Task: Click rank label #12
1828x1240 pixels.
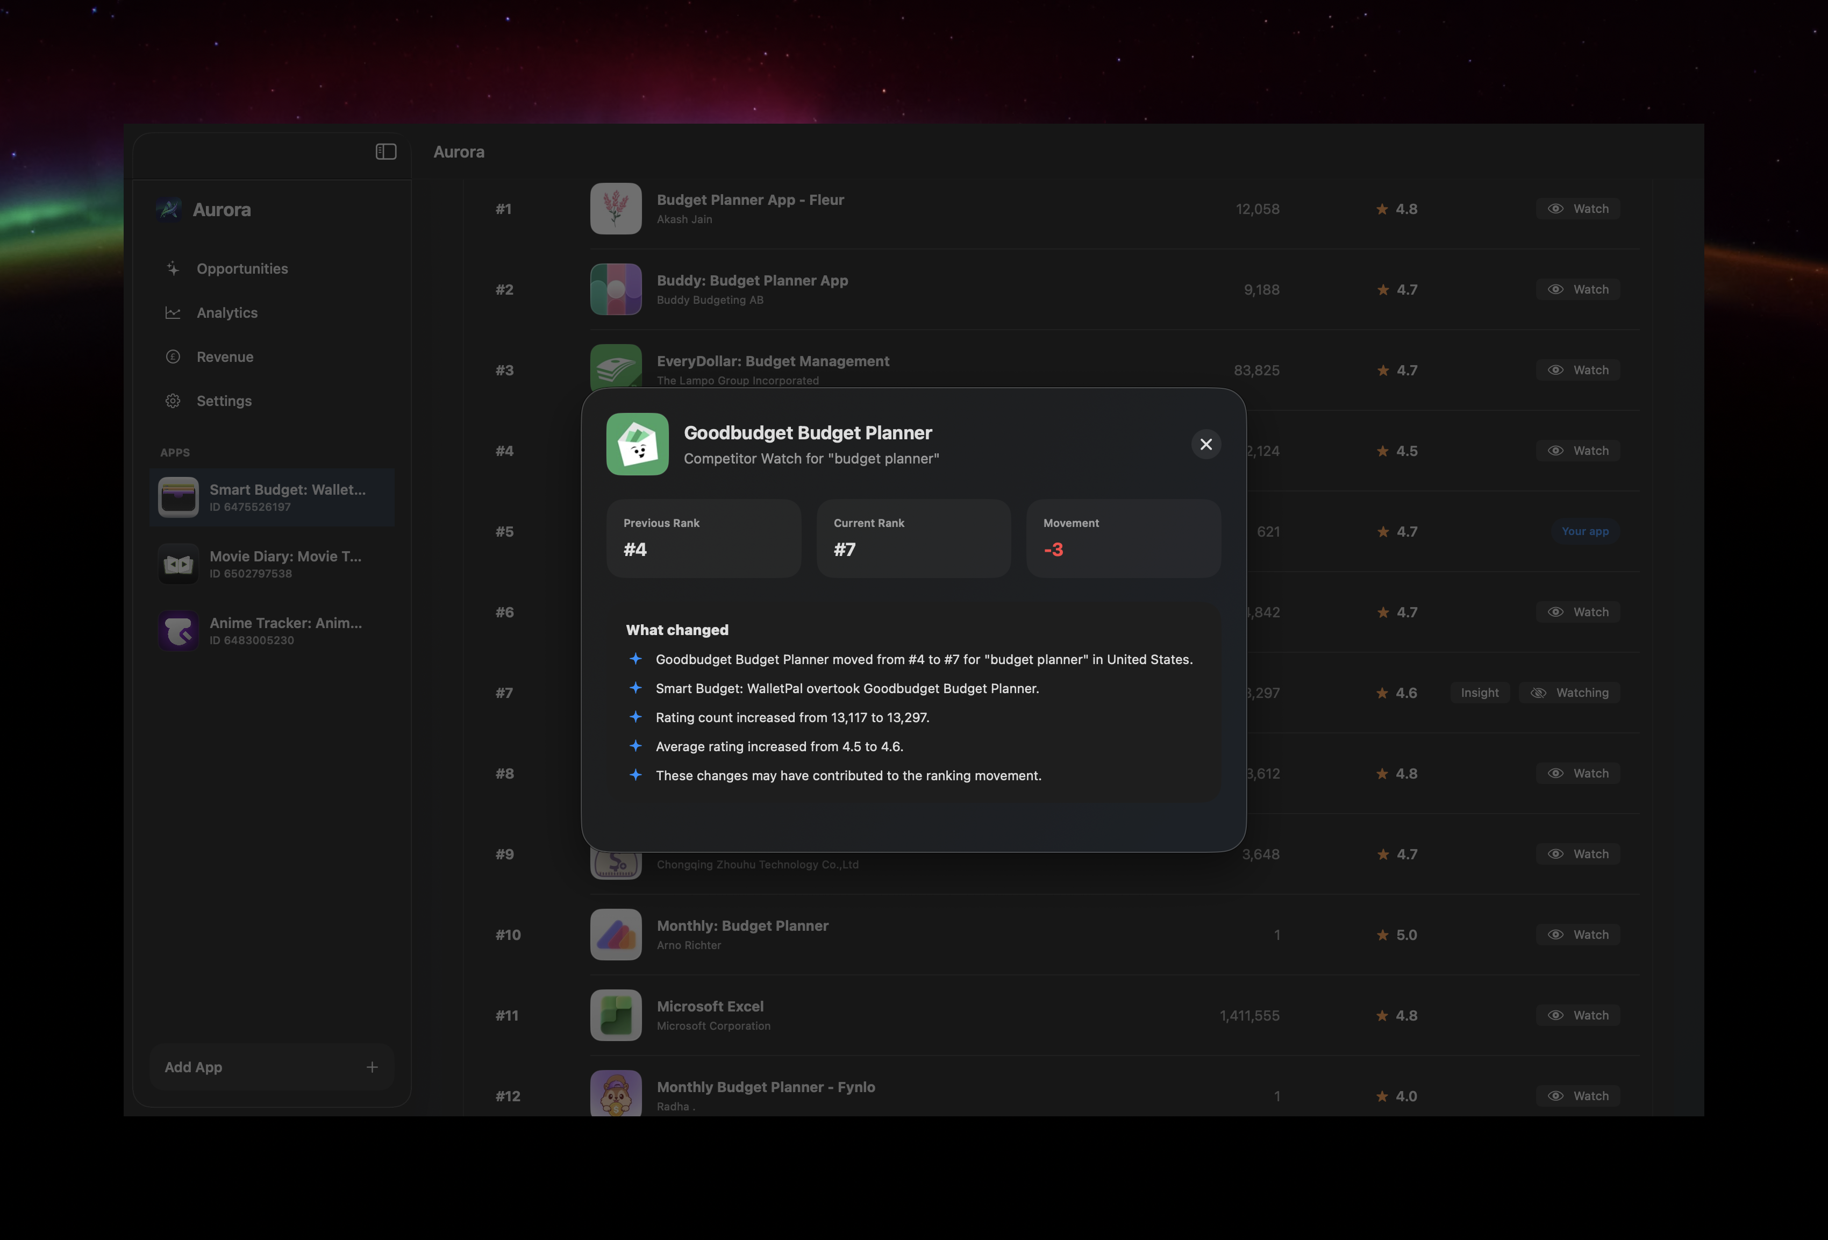Action: point(508,1096)
